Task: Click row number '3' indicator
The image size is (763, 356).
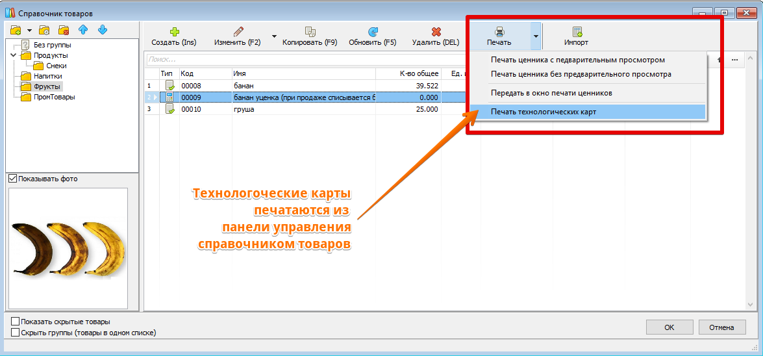Action: 149,110
